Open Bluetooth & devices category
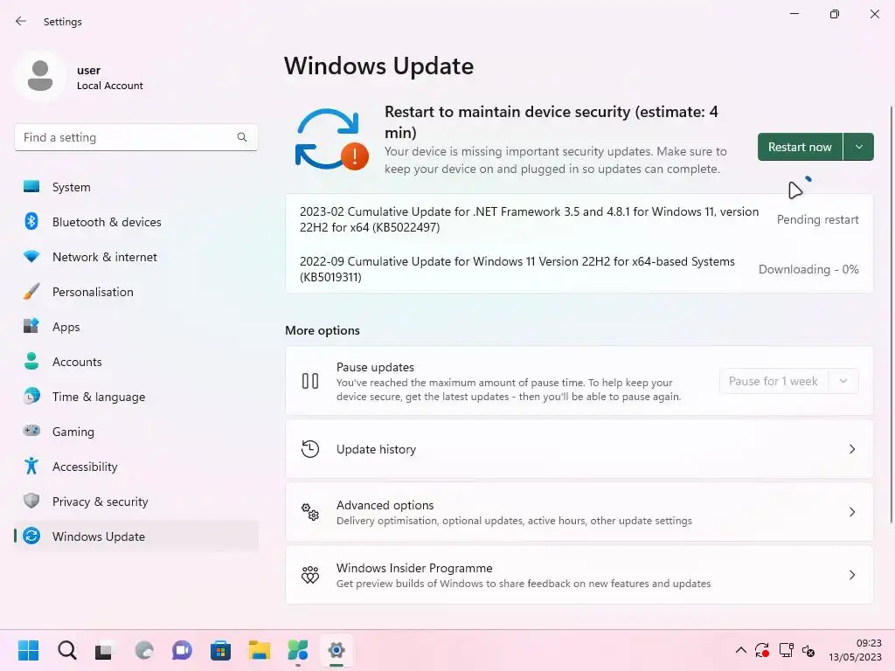895x671 pixels. (x=135, y=222)
